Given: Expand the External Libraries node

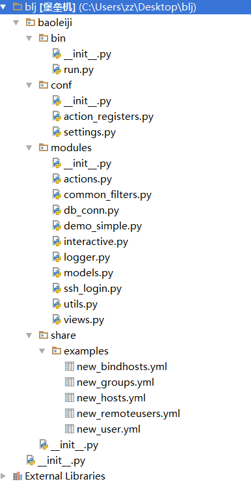Looking at the screenshot, I should [3, 476].
